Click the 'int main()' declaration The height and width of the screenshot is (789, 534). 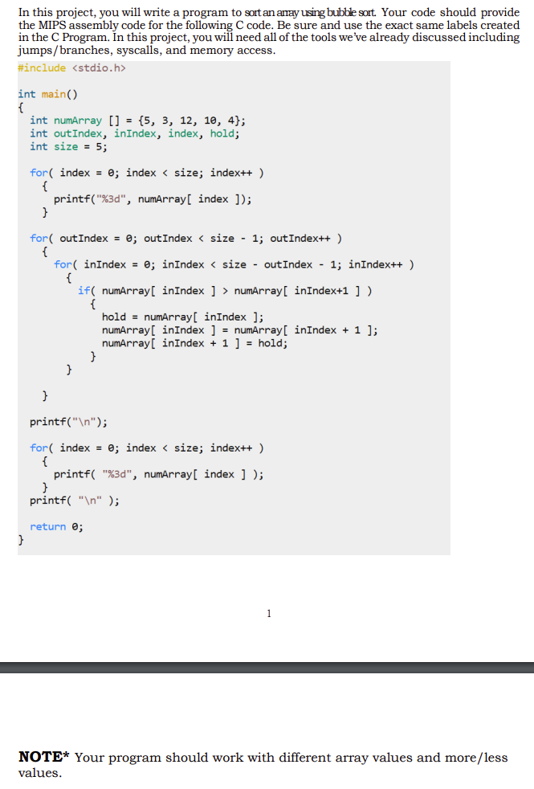pyautogui.click(x=47, y=94)
